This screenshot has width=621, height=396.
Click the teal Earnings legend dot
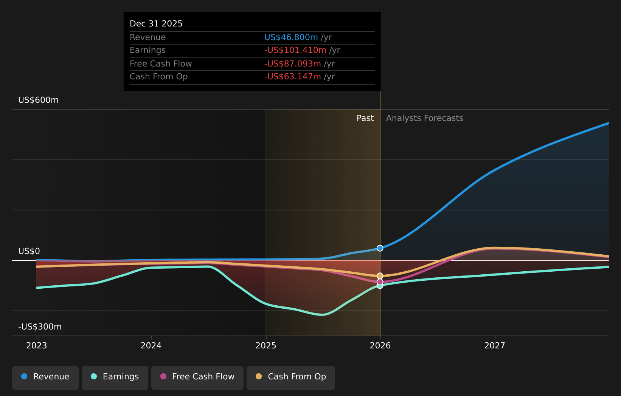click(93, 377)
